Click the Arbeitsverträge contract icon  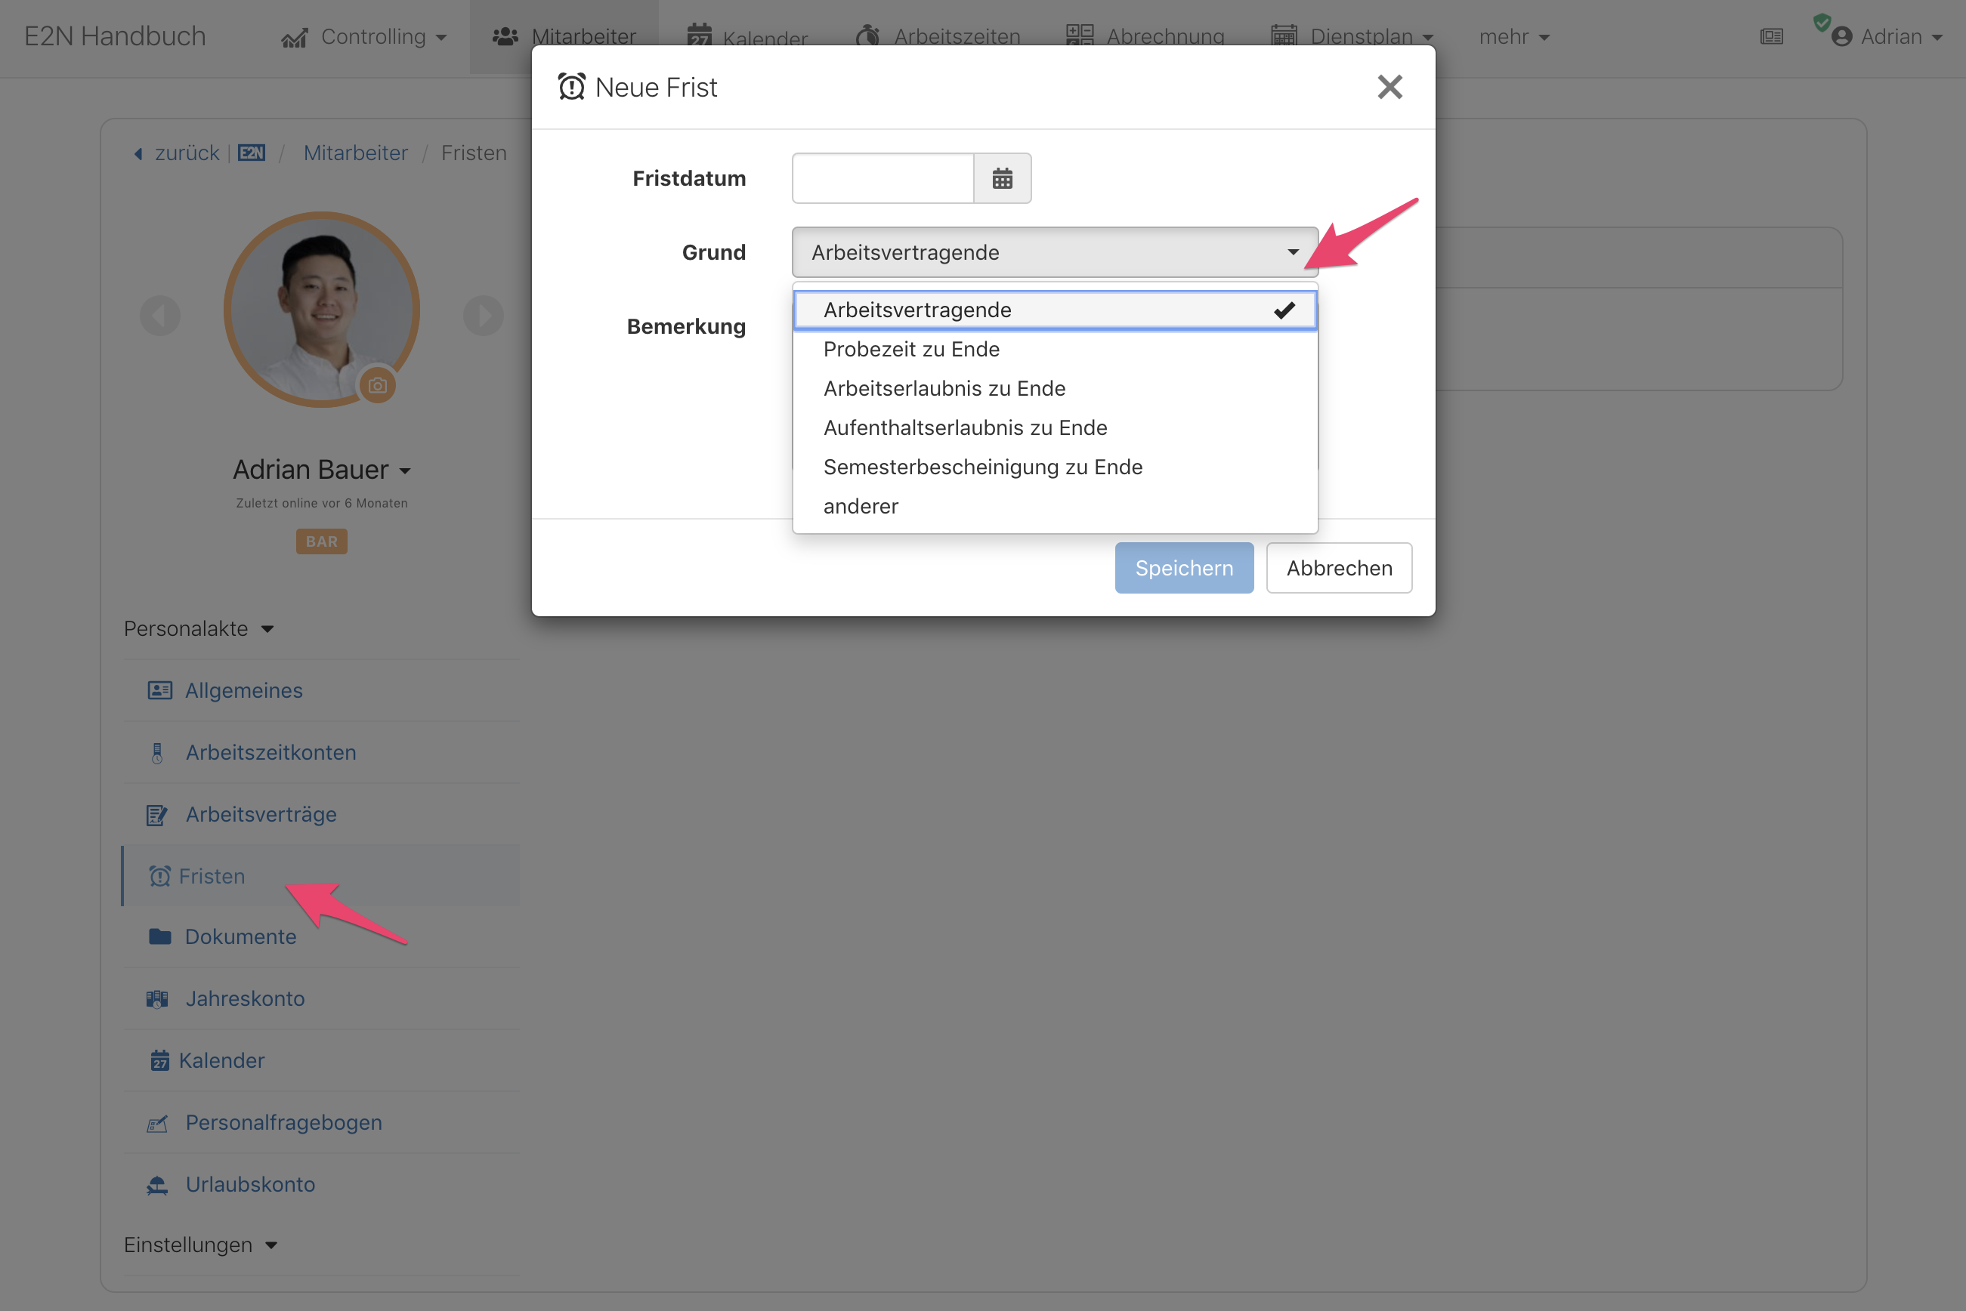click(x=157, y=815)
